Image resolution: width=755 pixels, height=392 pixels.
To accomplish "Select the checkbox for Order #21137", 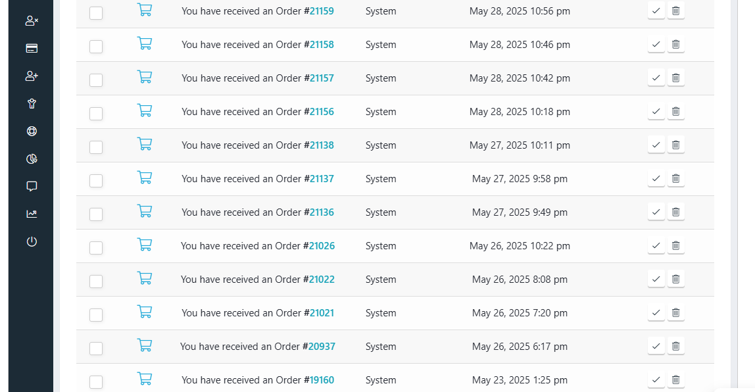I will 96,181.
